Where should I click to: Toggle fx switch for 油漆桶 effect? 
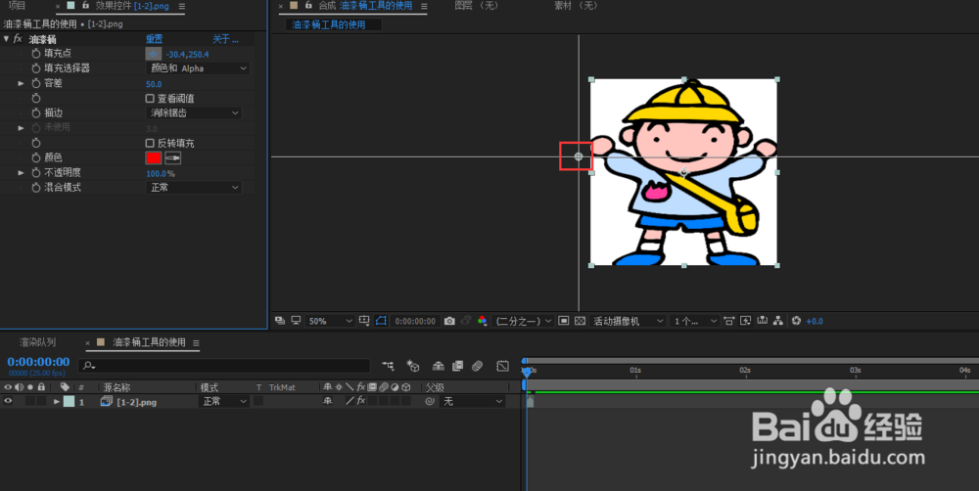tap(18, 39)
